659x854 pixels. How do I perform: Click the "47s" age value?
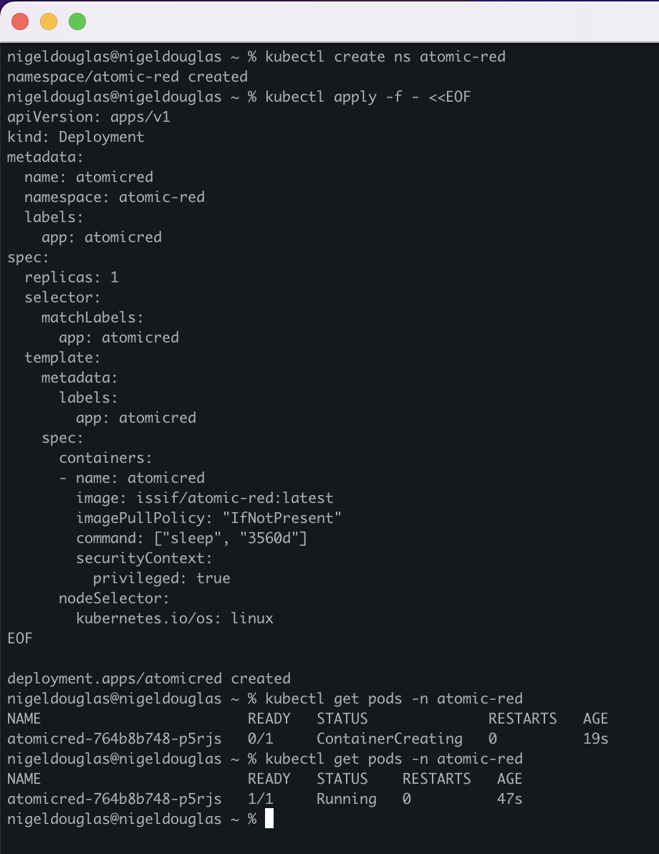pos(509,799)
